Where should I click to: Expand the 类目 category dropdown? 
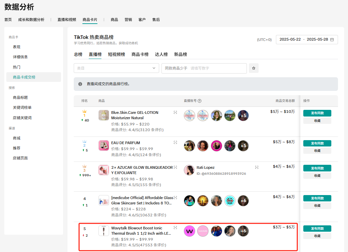tap(116, 68)
